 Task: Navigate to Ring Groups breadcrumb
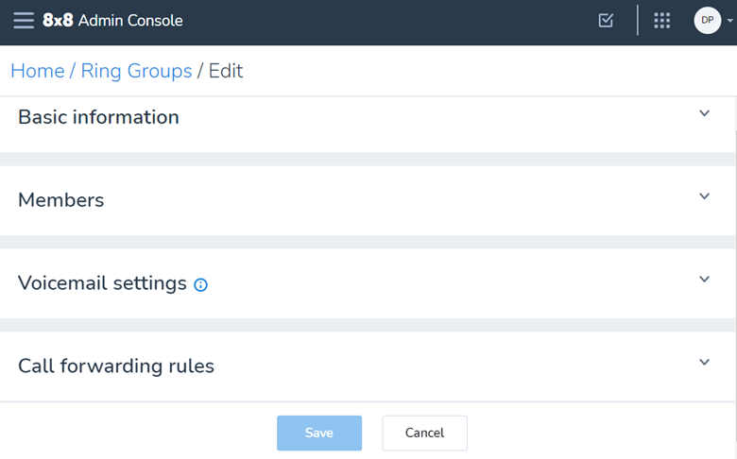pos(136,71)
